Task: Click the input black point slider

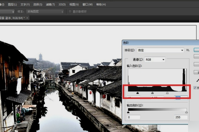Action: pyautogui.click(x=138, y=93)
